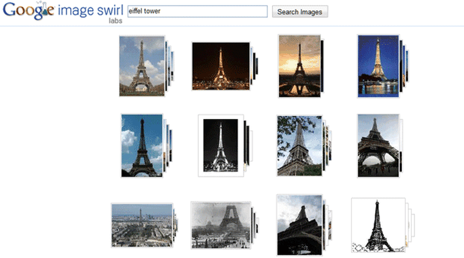Select second-row dark tower against blue sky thumbnail
The width and height of the screenshot is (464, 258).
[142, 145]
